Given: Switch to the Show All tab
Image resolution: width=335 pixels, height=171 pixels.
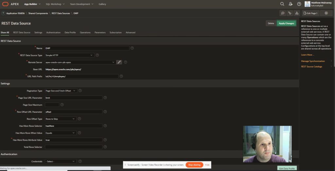Looking at the screenshot, I should tap(5, 32).
